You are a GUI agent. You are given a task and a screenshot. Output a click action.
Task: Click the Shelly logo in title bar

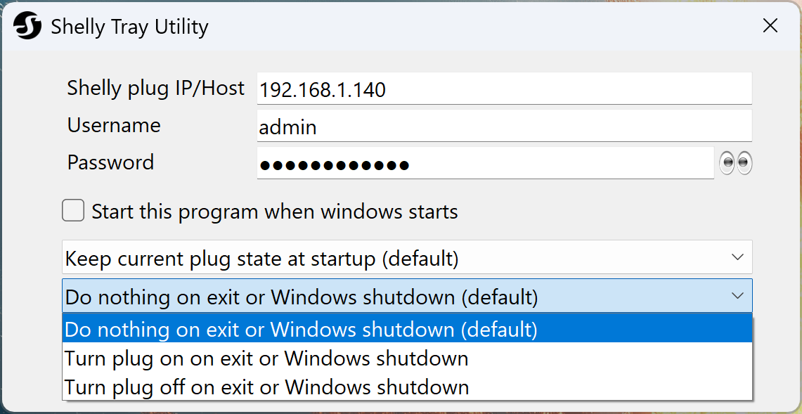click(27, 27)
